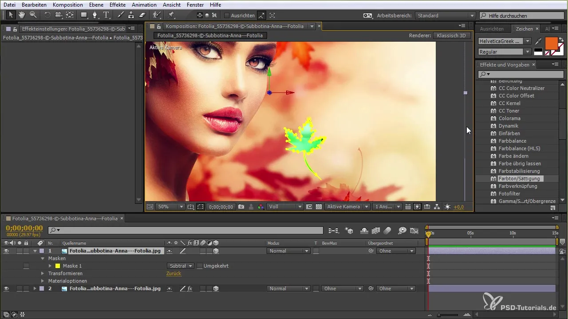Toggle the lock box for Maske 1
This screenshot has width=568, height=319.
click(x=26, y=266)
